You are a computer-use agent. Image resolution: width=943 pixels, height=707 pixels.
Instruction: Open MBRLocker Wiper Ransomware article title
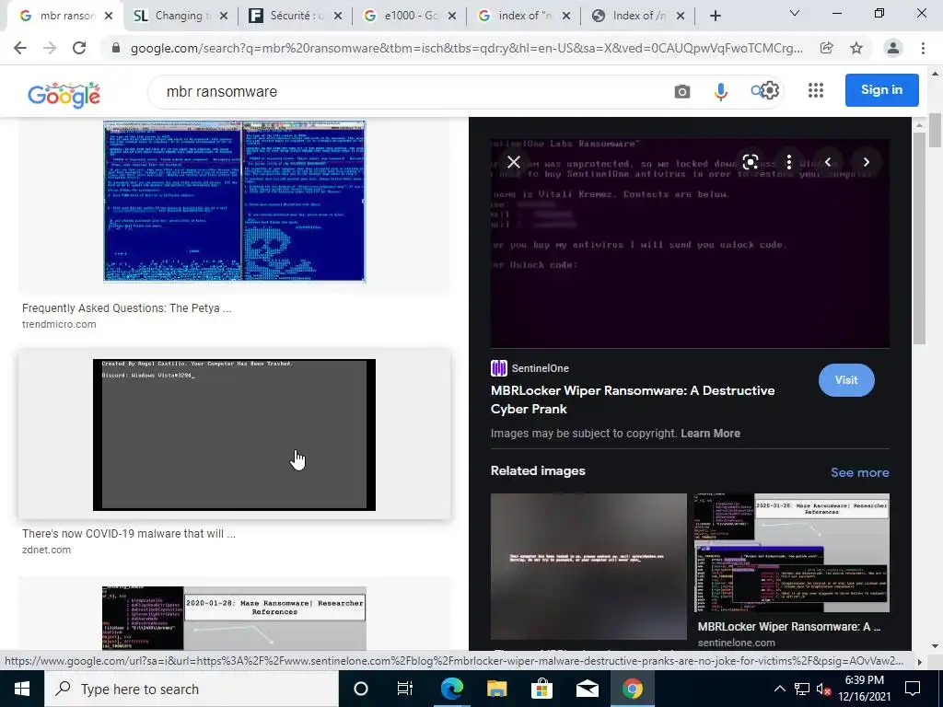click(633, 400)
